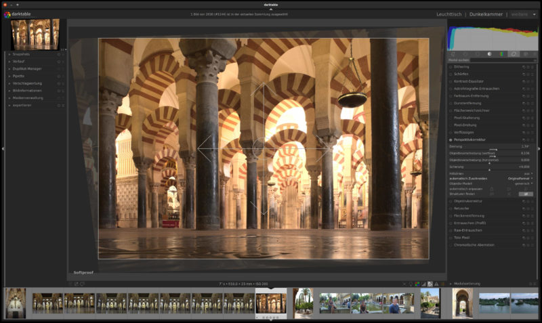Viewport: 542px width, 323px height.
Task: Open the Chromatische Aberration module
Action: tap(474, 245)
